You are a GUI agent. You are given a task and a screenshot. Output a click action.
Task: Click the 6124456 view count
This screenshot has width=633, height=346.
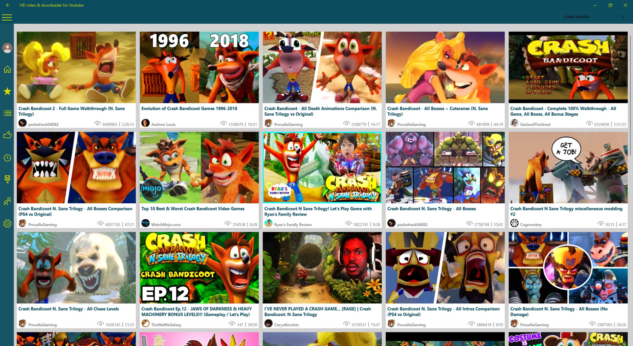click(x=602, y=125)
